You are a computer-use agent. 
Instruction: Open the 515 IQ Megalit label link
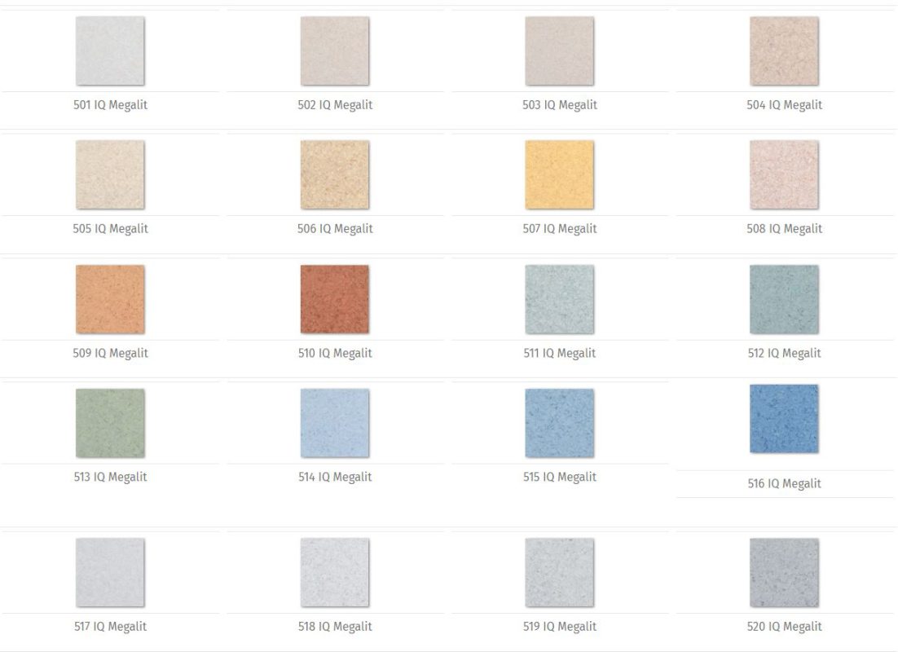coord(559,477)
